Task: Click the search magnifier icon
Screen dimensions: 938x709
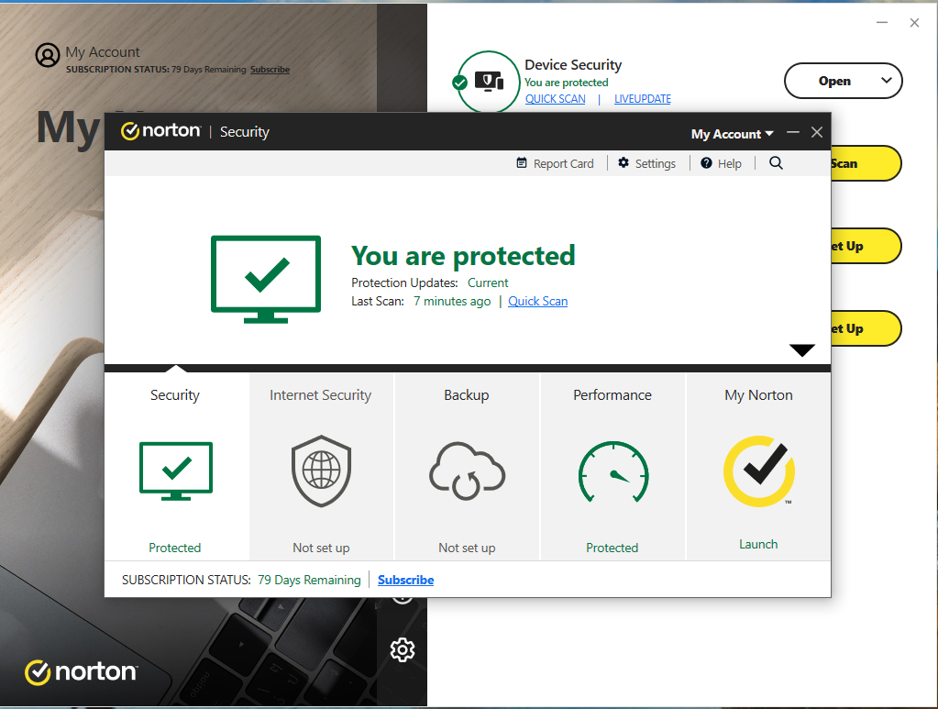Action: pos(776,162)
